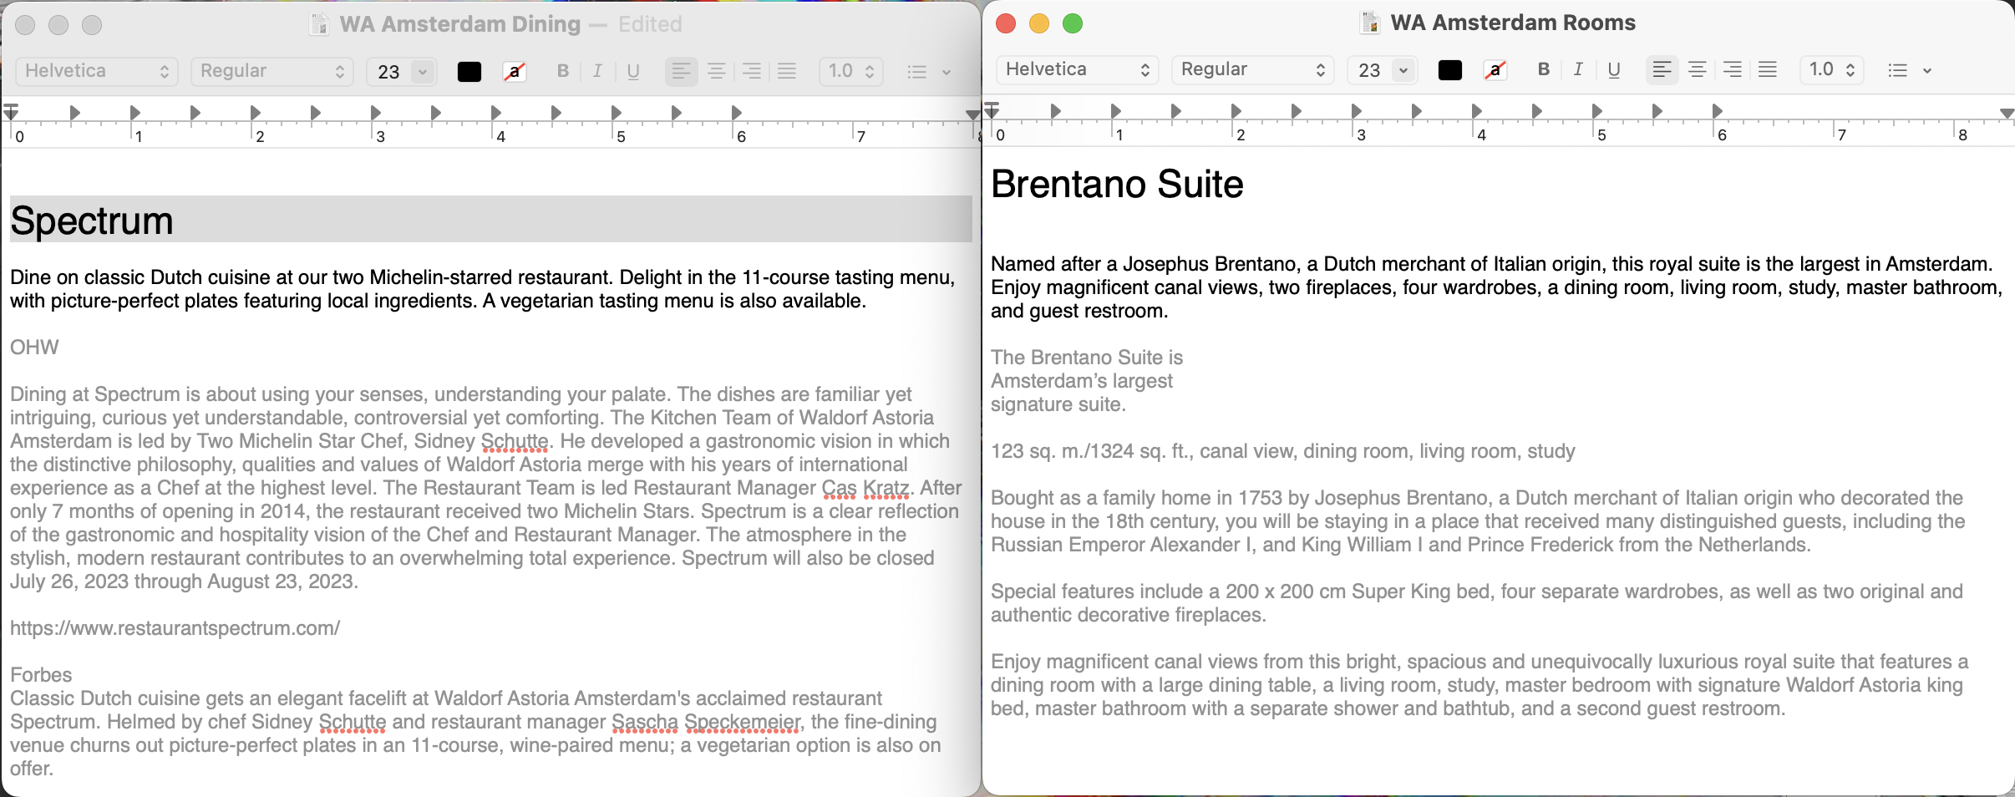Open line spacing 1.0 dropdown in Dining window
2015x797 pixels.
coord(851,71)
